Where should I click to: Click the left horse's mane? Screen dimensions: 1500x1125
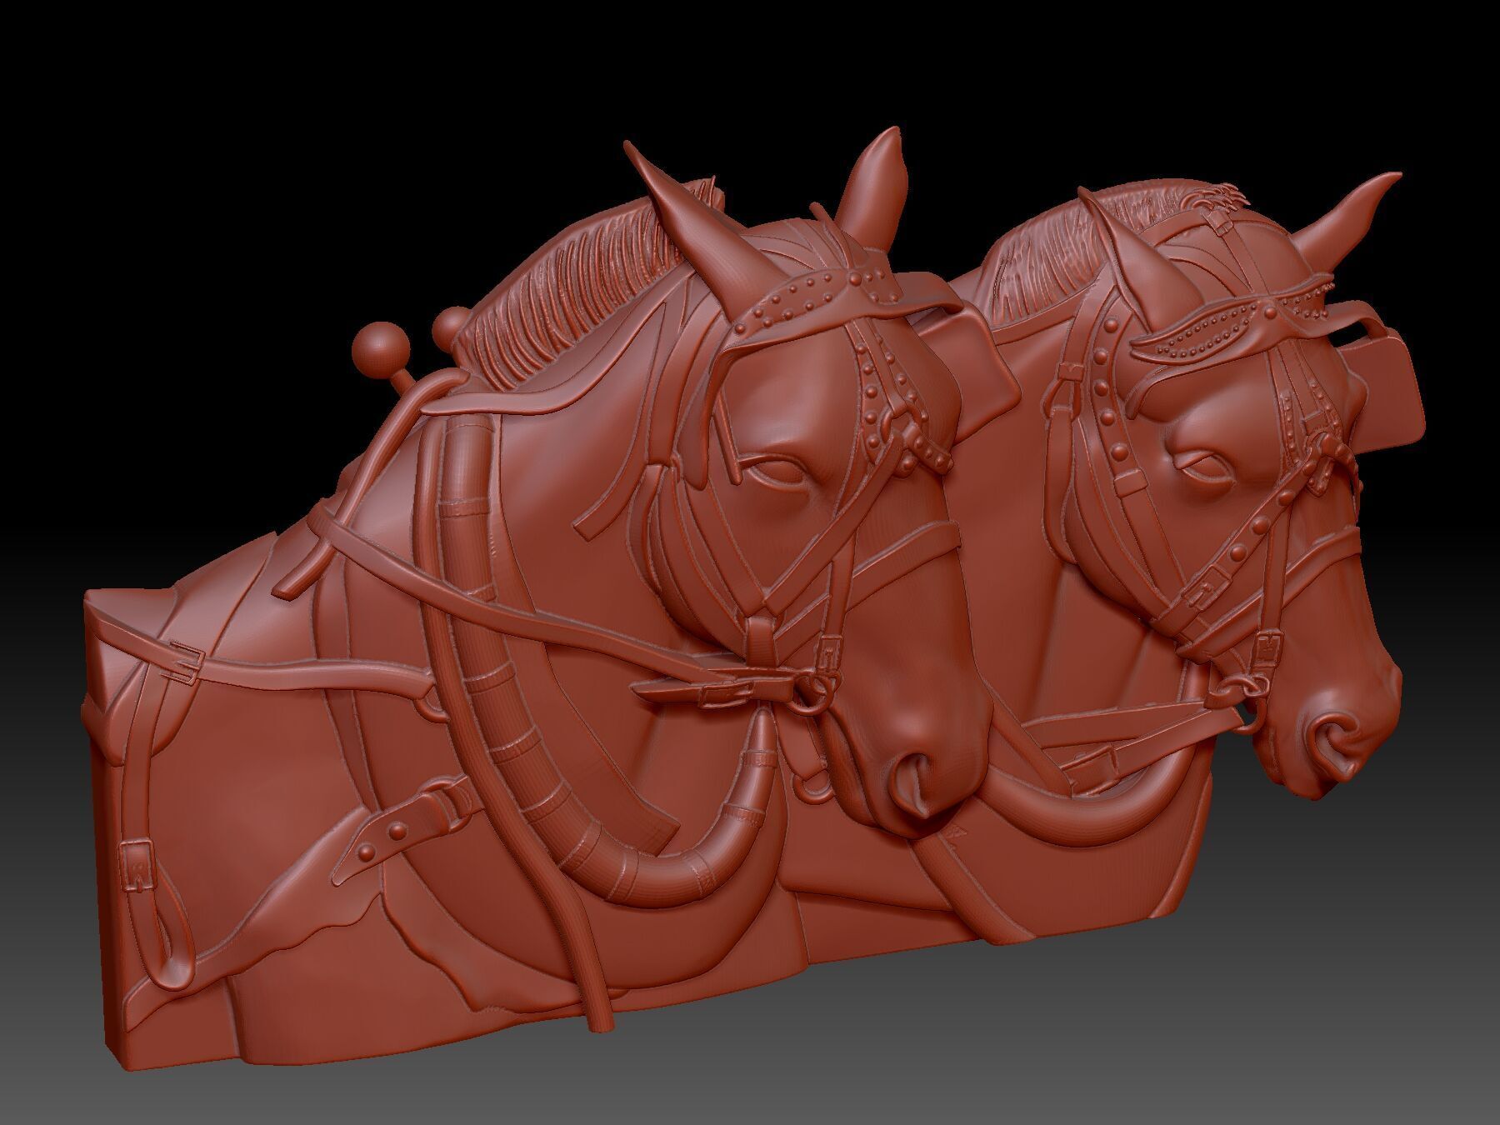point(575,292)
